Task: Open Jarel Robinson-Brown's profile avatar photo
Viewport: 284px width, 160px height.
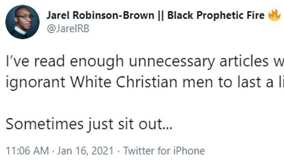Action: (22, 22)
